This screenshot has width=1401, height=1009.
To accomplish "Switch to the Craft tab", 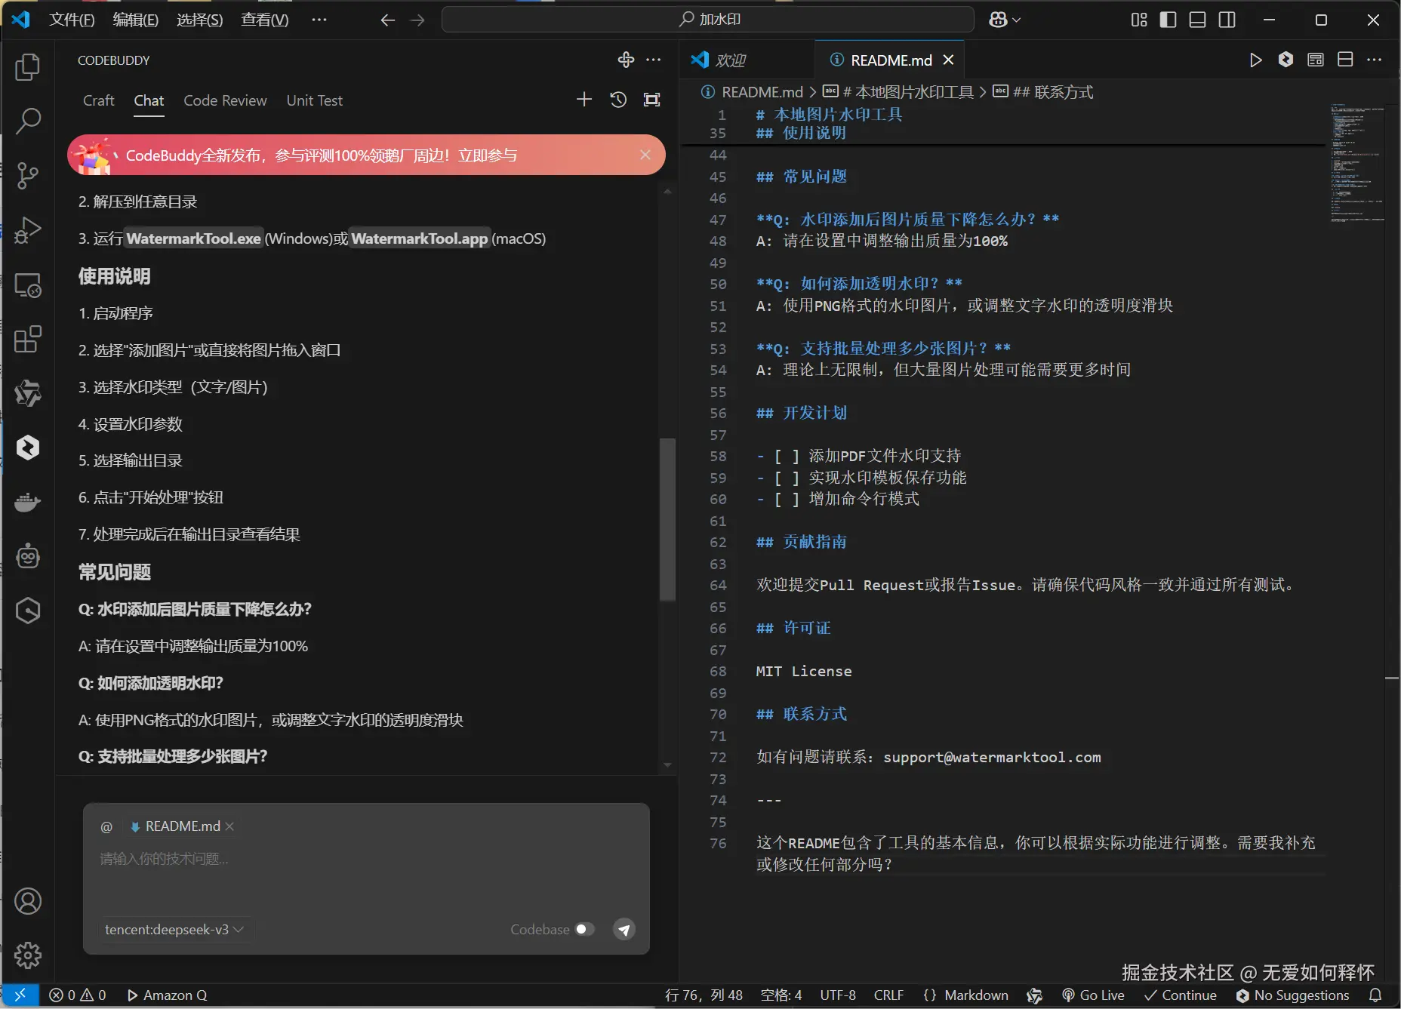I will 99,100.
